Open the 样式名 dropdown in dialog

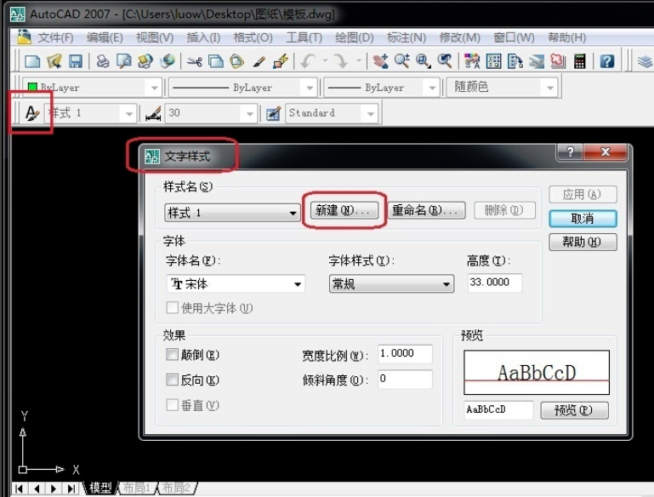[x=232, y=213]
